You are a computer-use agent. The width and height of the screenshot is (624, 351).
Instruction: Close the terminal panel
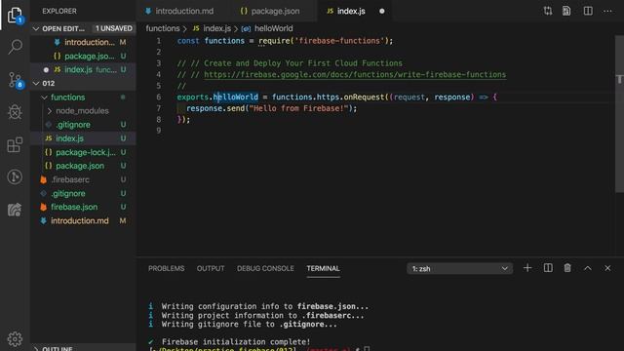point(607,268)
